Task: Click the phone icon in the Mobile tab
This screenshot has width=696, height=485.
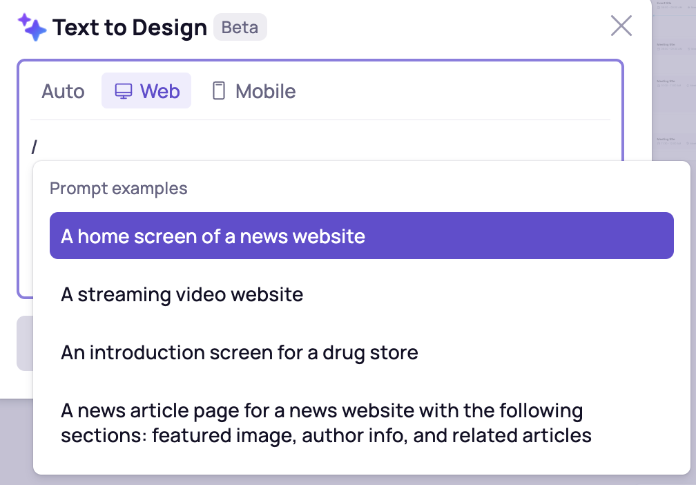Action: 219,91
